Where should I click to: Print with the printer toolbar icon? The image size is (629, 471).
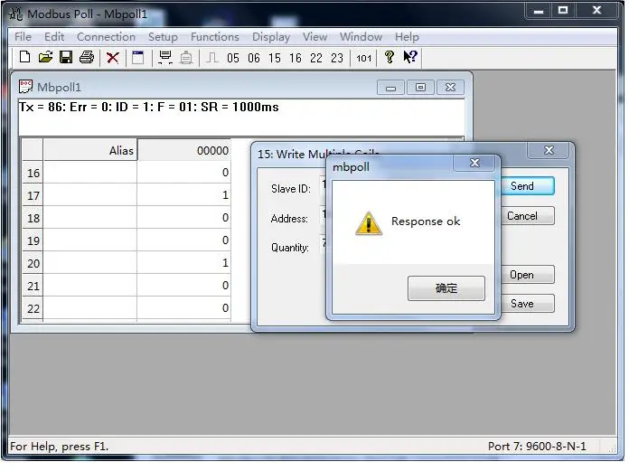tap(87, 58)
